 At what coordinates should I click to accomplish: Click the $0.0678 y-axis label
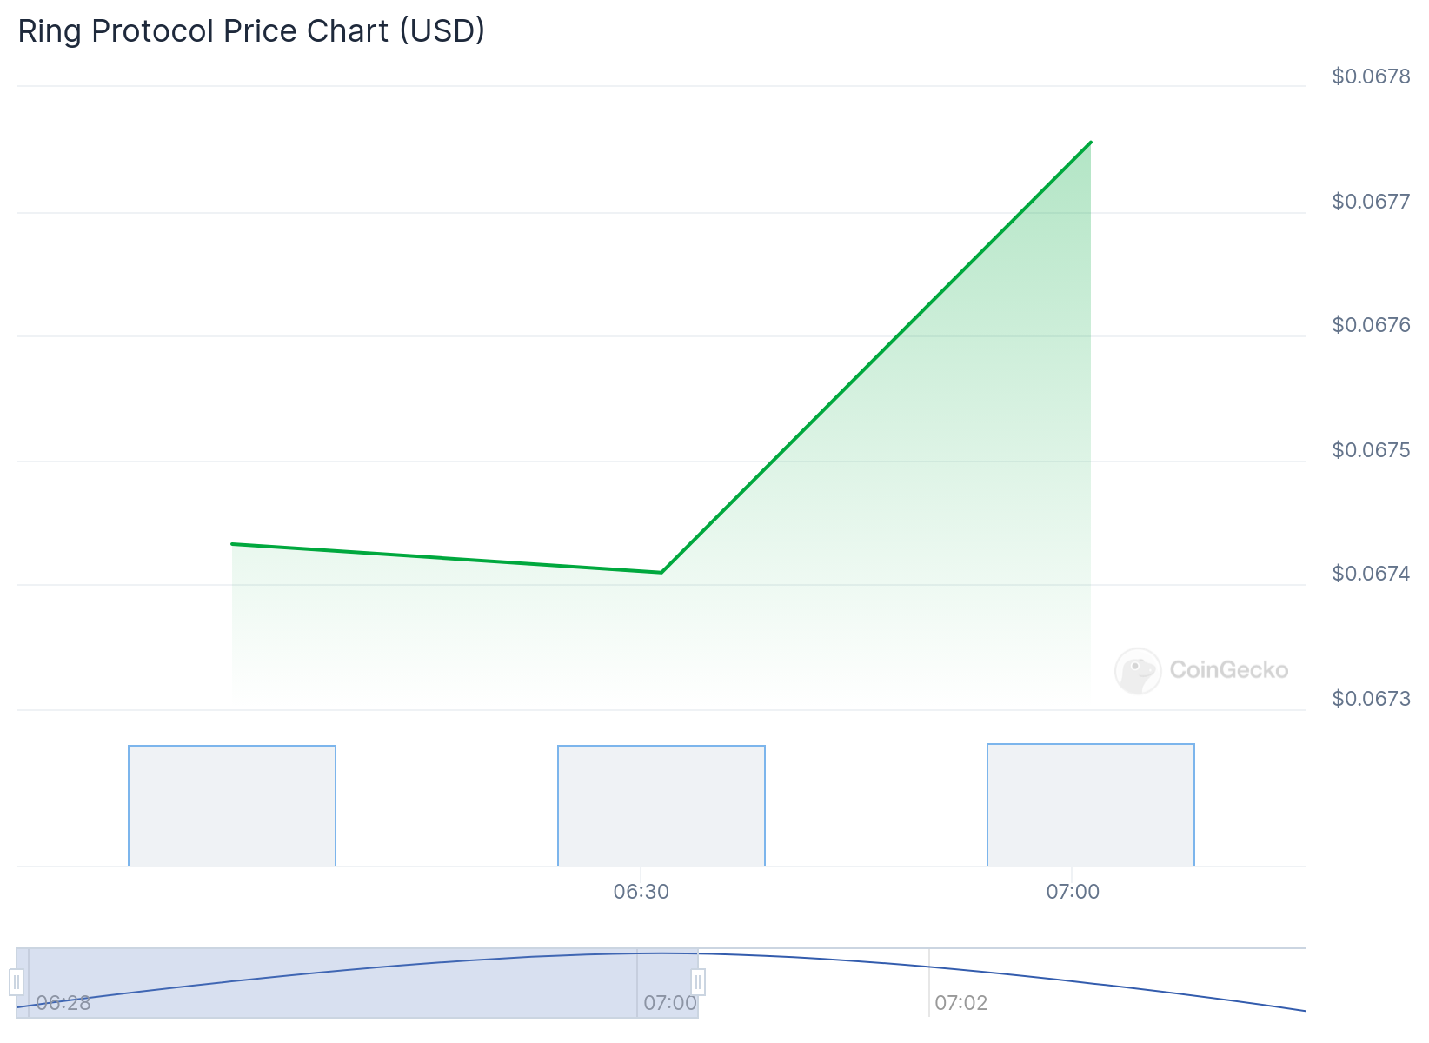(x=1371, y=76)
